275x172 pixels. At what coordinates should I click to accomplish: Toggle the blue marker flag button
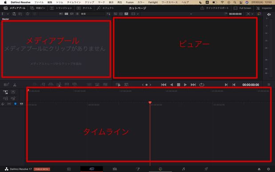[15, 104]
